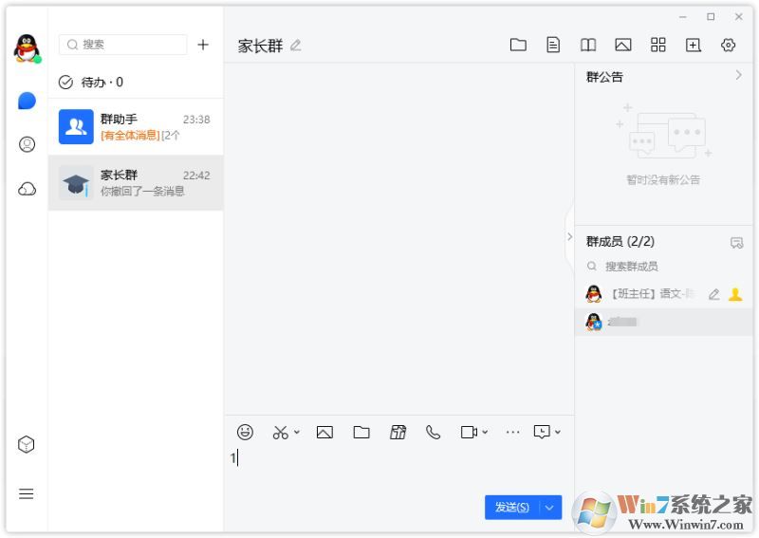This screenshot has height=538, width=759.
Task: Open group settings gear icon
Action: click(729, 45)
